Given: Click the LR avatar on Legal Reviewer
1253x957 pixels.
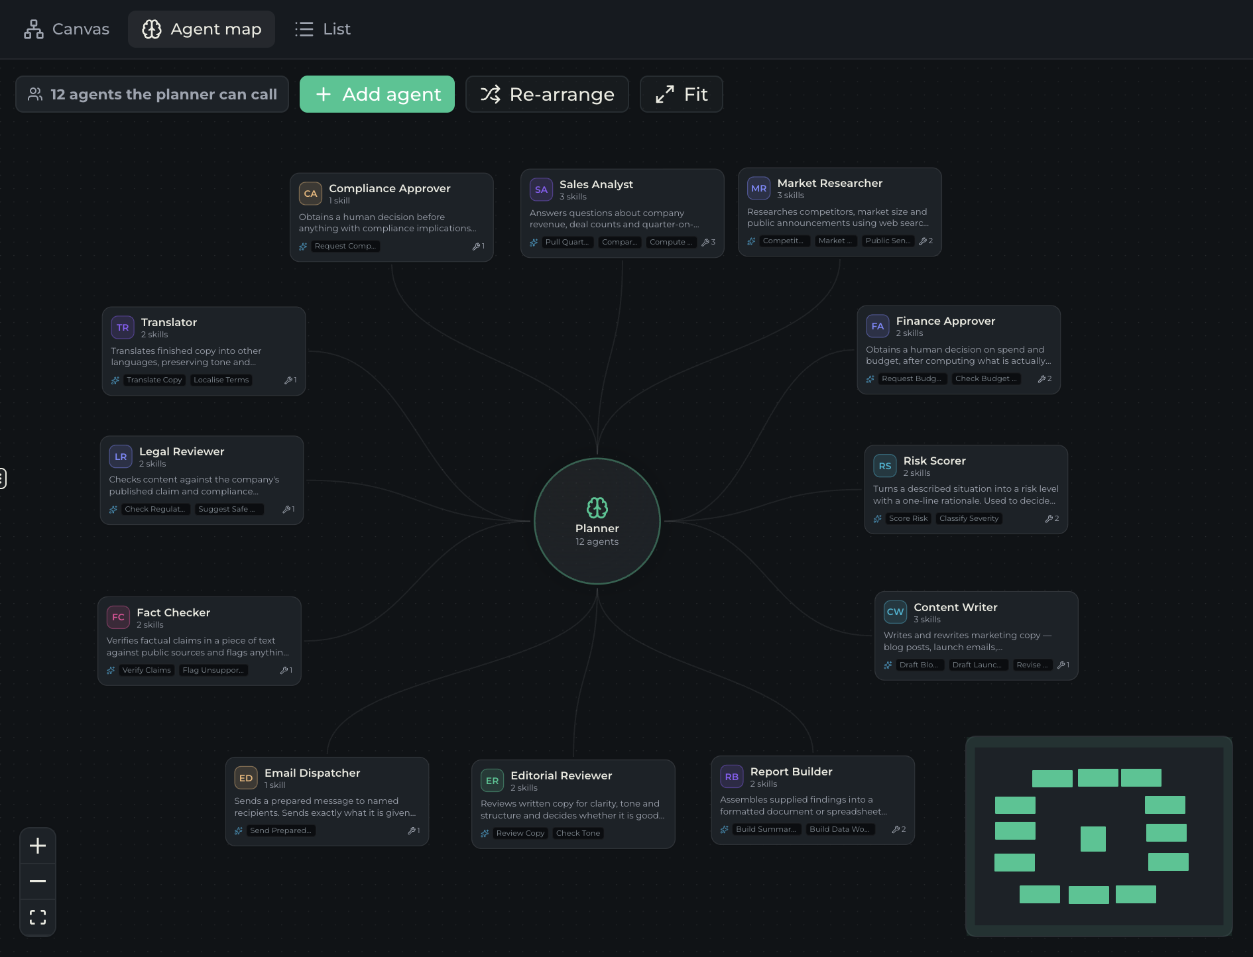Looking at the screenshot, I should [121, 457].
